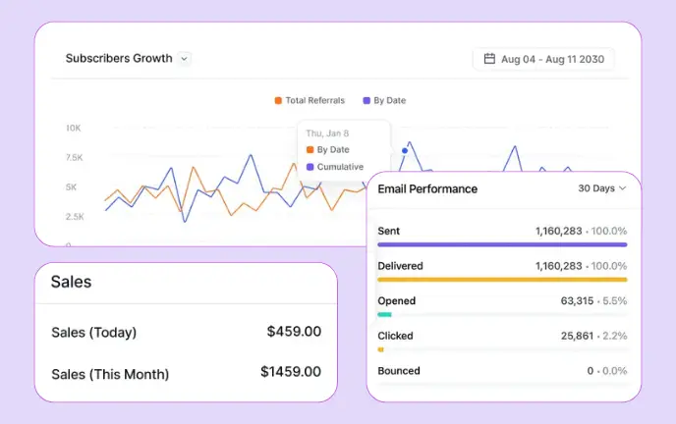
Task: Click the Delivered row label
Action: pyautogui.click(x=400, y=266)
